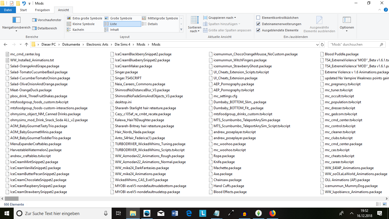
Task: Click the Windows Start button
Action: [7, 213]
